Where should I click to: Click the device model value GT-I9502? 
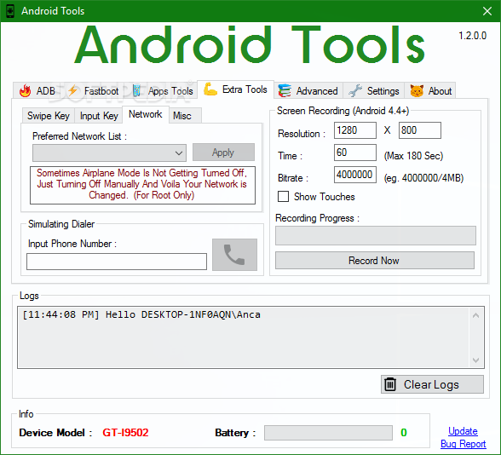click(125, 433)
